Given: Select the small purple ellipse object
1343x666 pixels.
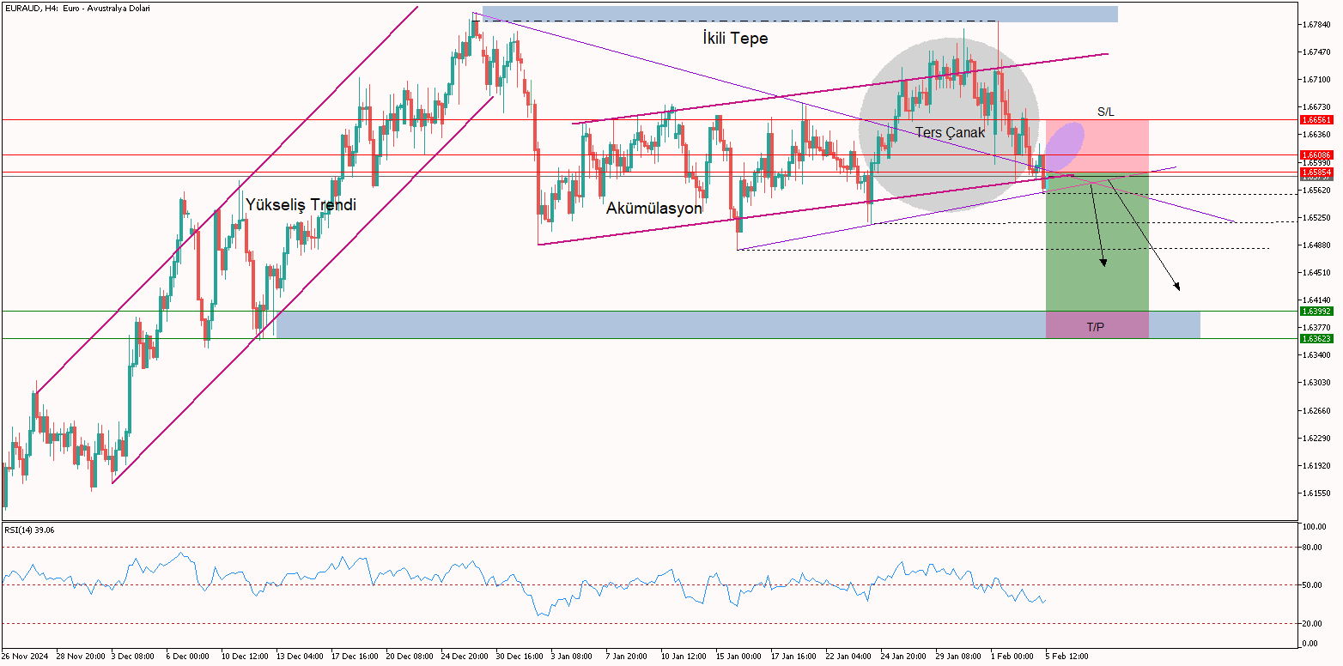Looking at the screenshot, I should pos(1064,146).
